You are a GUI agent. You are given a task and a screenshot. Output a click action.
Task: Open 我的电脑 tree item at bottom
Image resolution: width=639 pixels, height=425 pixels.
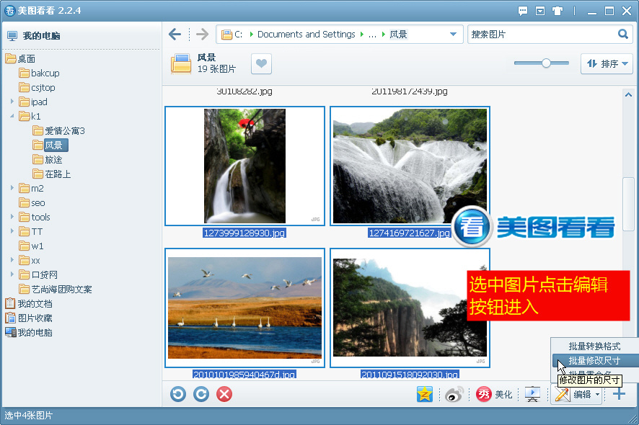[x=29, y=333]
